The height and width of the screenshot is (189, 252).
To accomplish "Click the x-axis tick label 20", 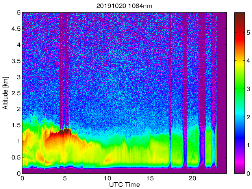I will (x=192, y=178).
